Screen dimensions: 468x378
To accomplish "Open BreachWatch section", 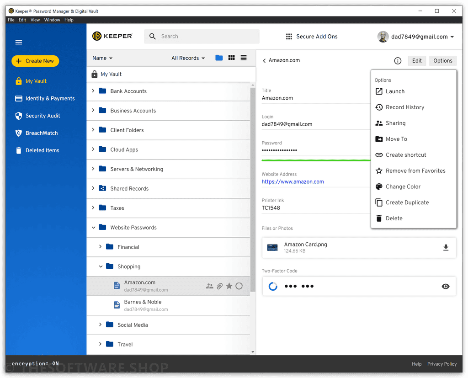I will point(37,133).
